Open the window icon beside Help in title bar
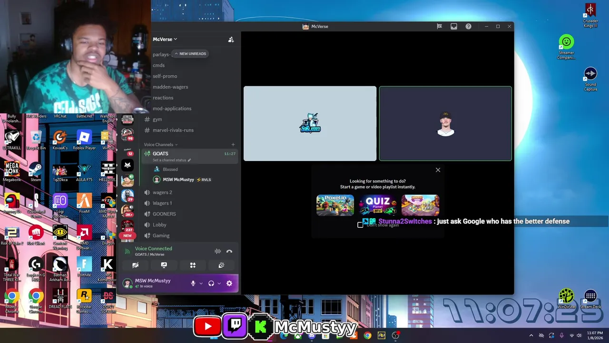Viewport: 609px width, 343px height. (x=454, y=26)
